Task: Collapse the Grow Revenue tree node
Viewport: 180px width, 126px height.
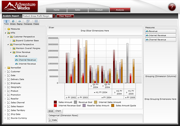Action: 10,52
